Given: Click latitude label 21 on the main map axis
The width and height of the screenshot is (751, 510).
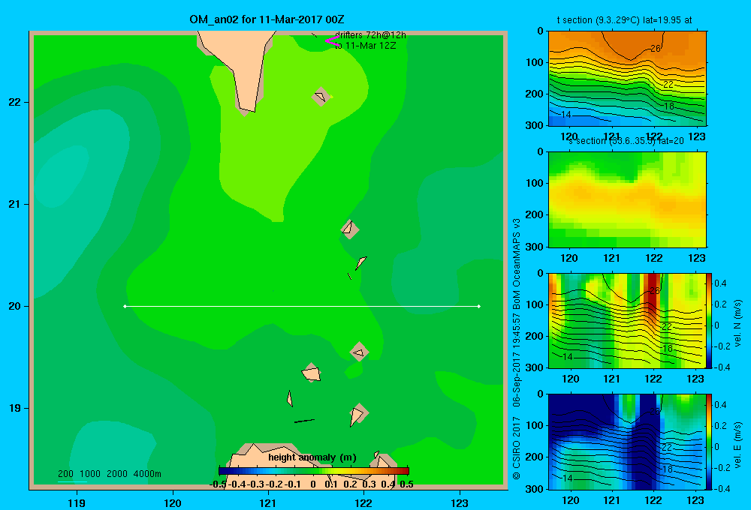Looking at the screenshot, I should (x=15, y=204).
